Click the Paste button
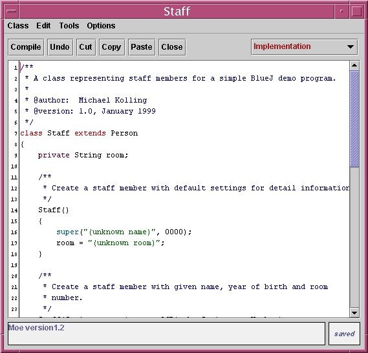 pos(142,47)
